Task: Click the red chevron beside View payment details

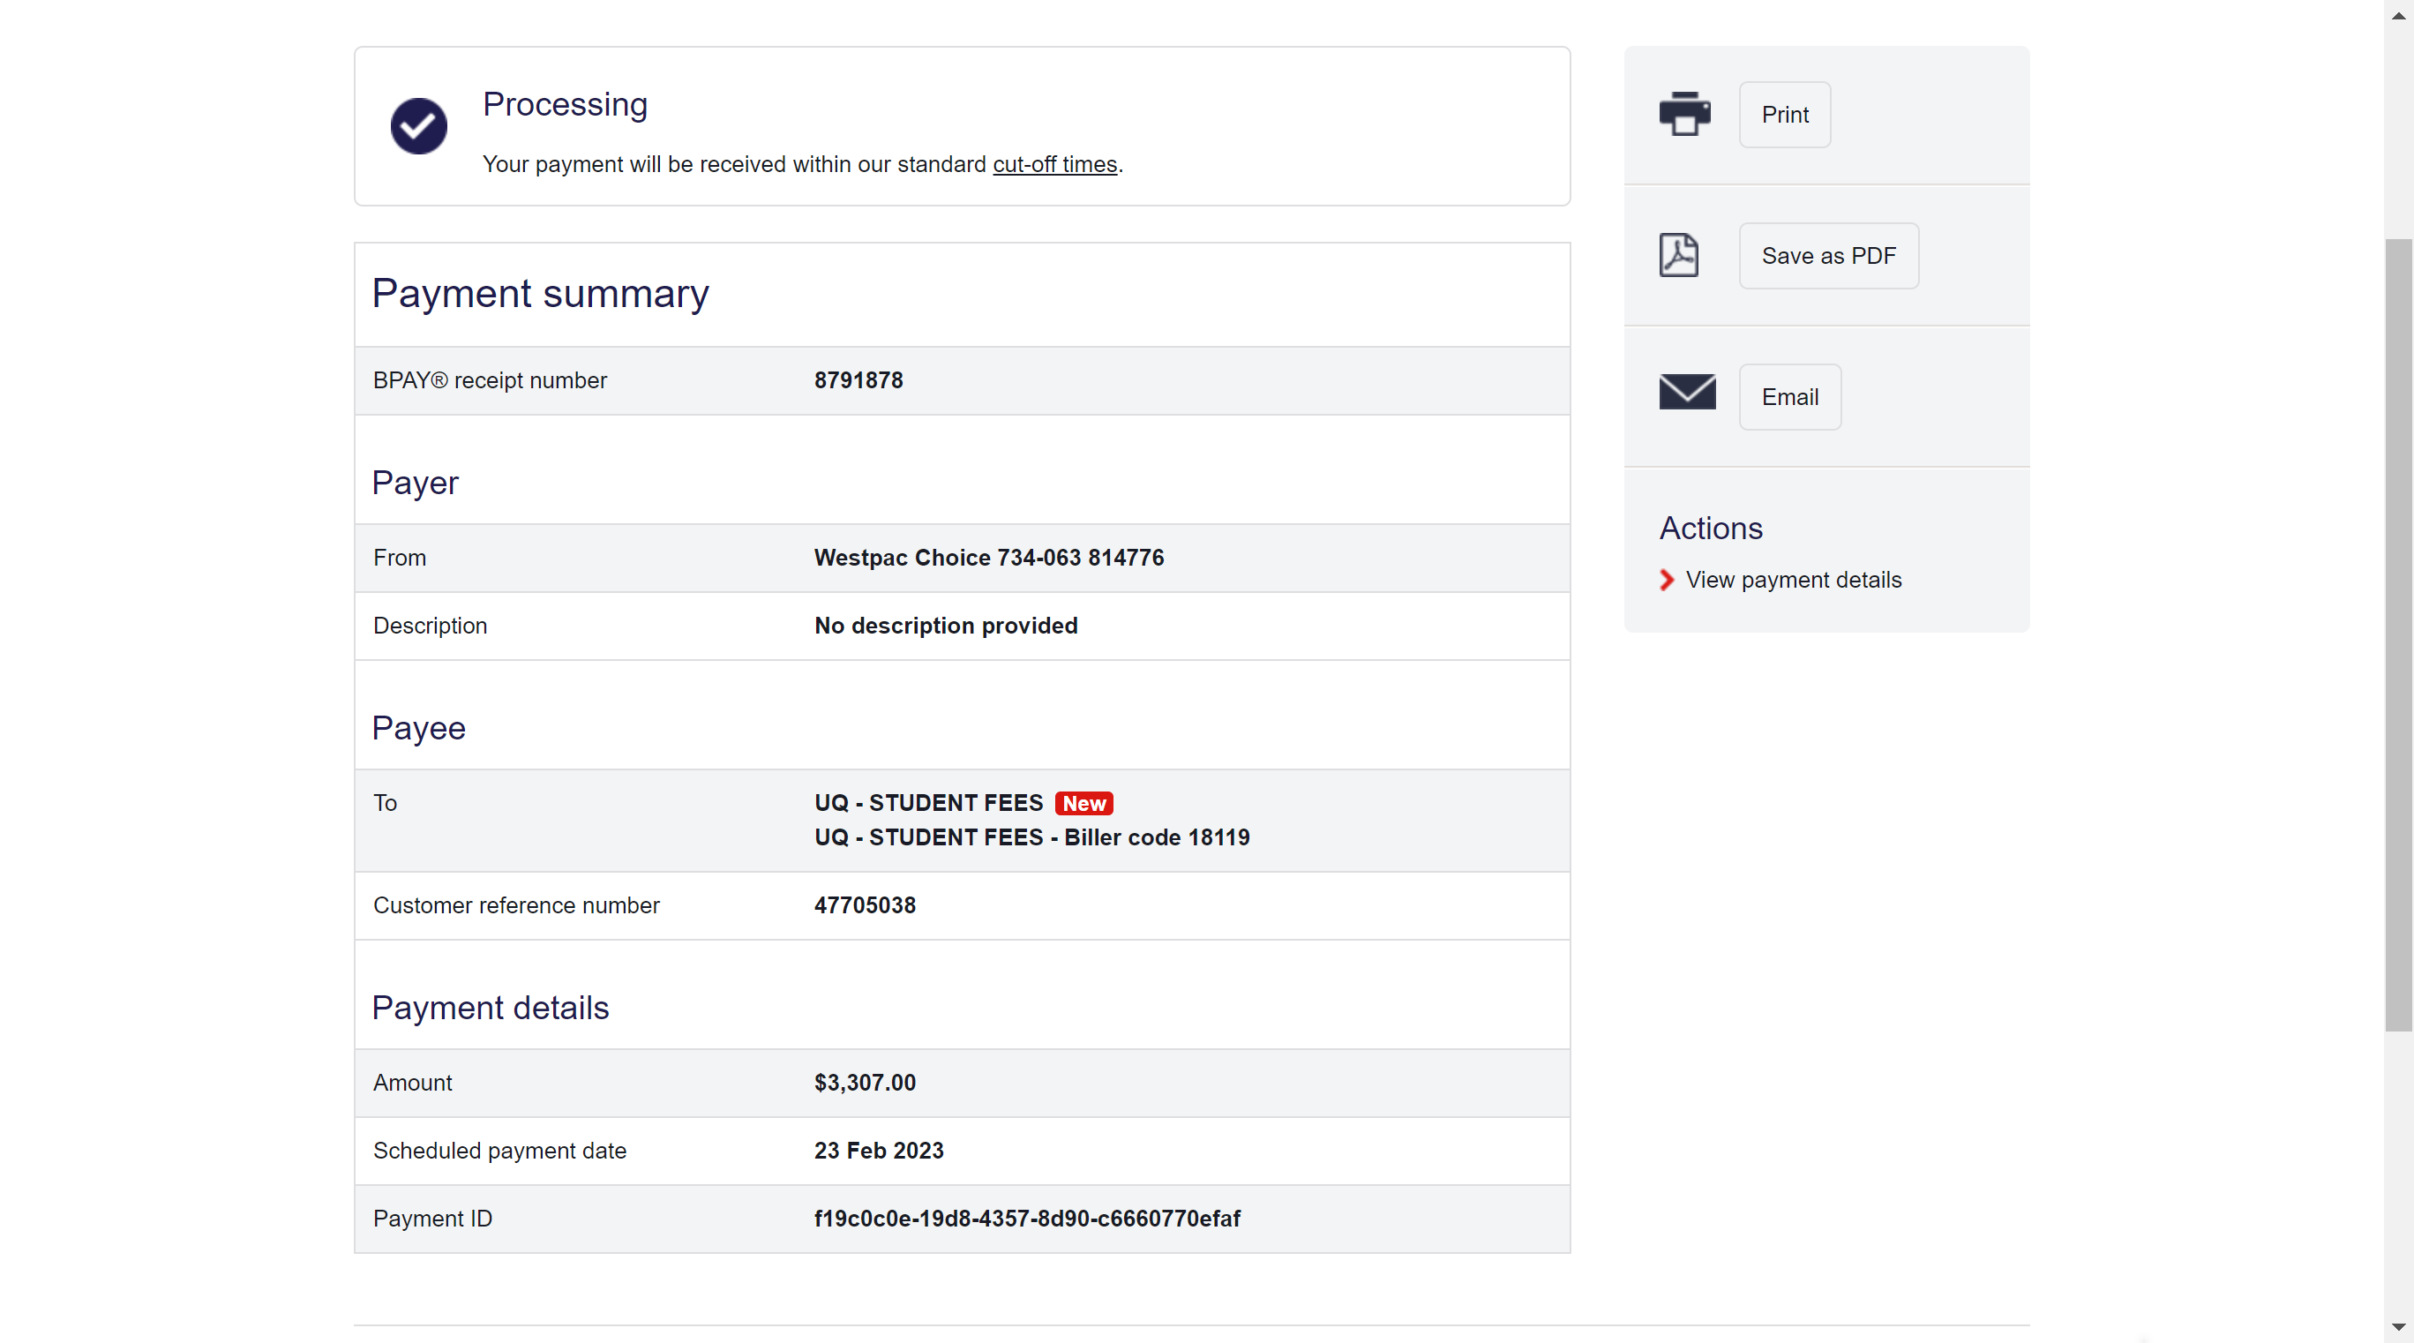Action: point(1666,580)
